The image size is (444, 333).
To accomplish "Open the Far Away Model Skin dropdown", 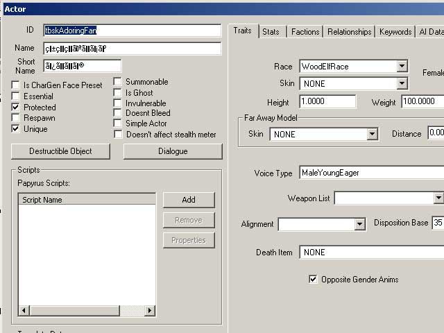I will point(373,134).
